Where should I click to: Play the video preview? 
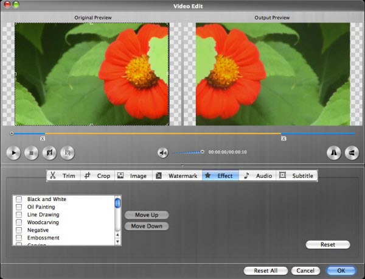(13, 153)
